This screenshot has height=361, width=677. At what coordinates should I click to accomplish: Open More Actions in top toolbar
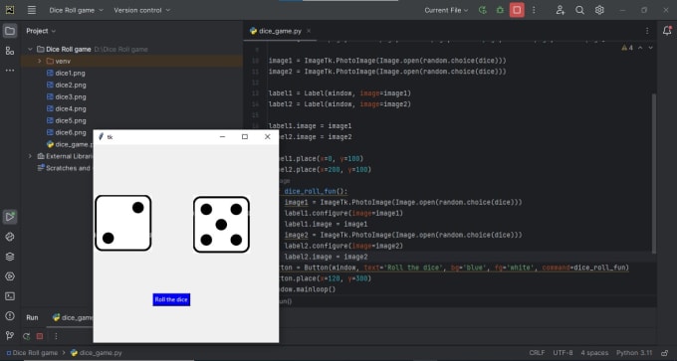point(534,10)
